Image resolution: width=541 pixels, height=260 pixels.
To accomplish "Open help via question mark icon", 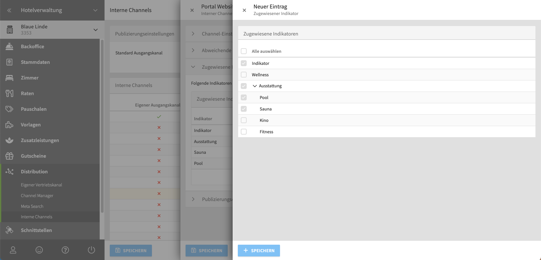I will (65, 250).
